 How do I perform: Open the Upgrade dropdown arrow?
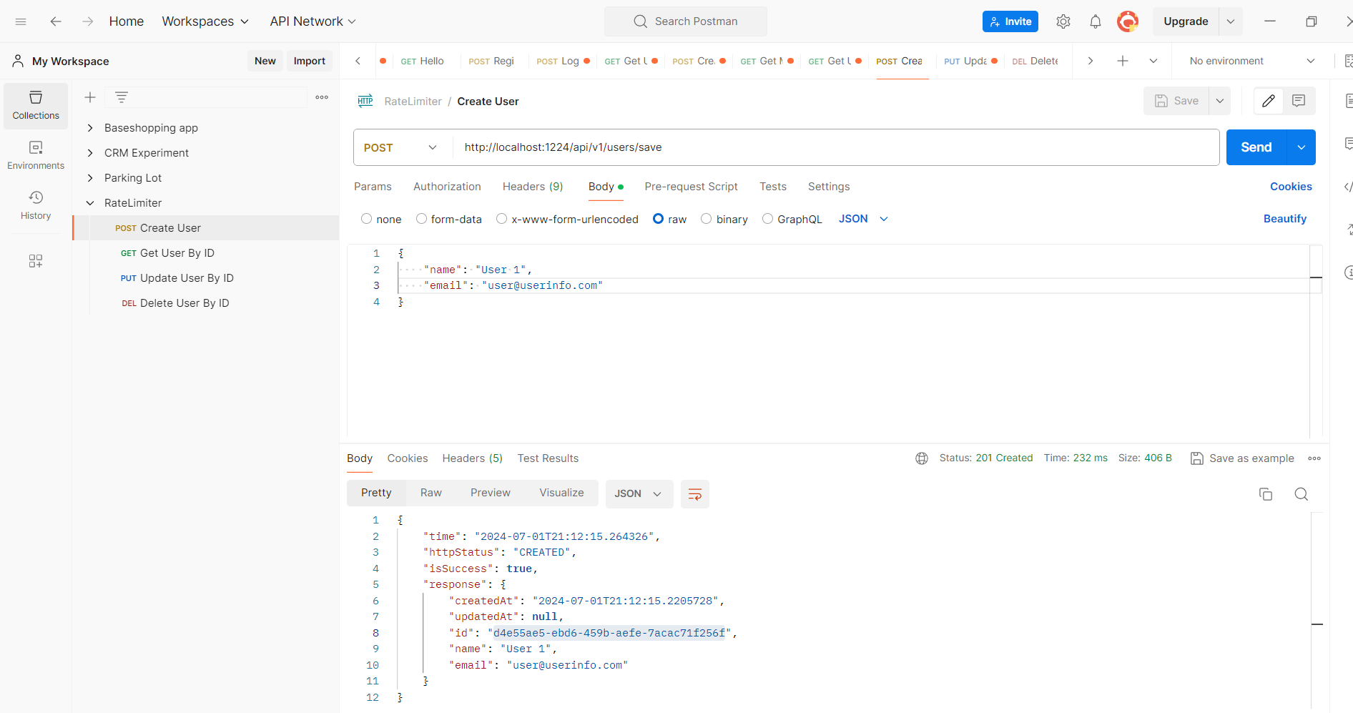pyautogui.click(x=1231, y=21)
